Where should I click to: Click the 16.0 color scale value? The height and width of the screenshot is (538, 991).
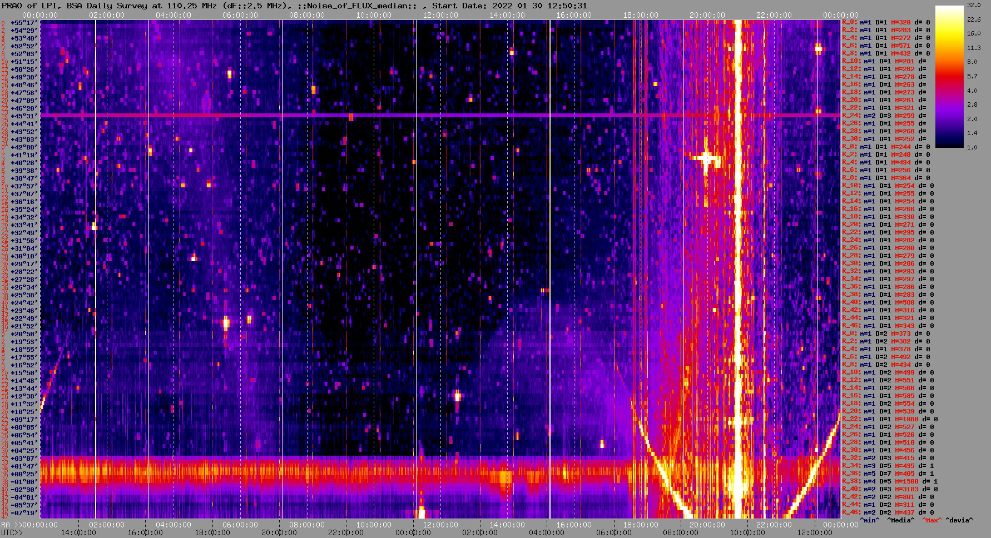(x=974, y=33)
